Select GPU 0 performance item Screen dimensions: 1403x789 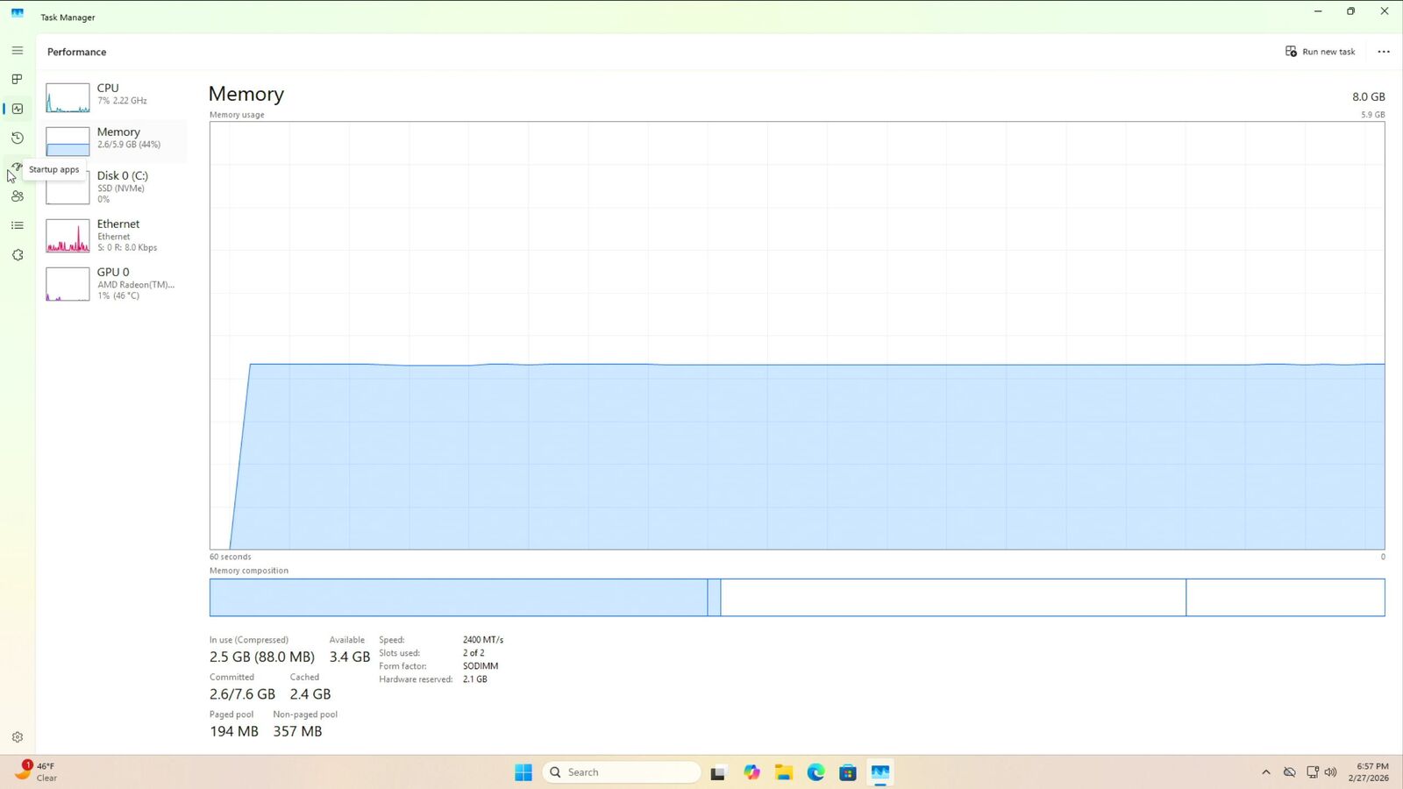(114, 283)
